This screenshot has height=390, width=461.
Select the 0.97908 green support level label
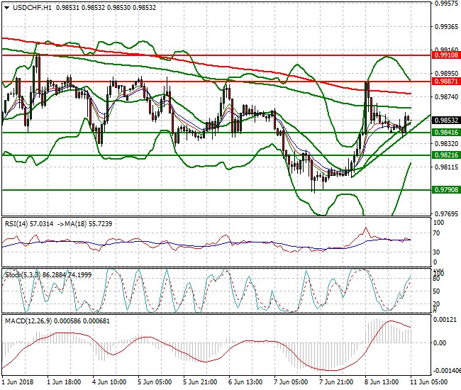tap(446, 190)
